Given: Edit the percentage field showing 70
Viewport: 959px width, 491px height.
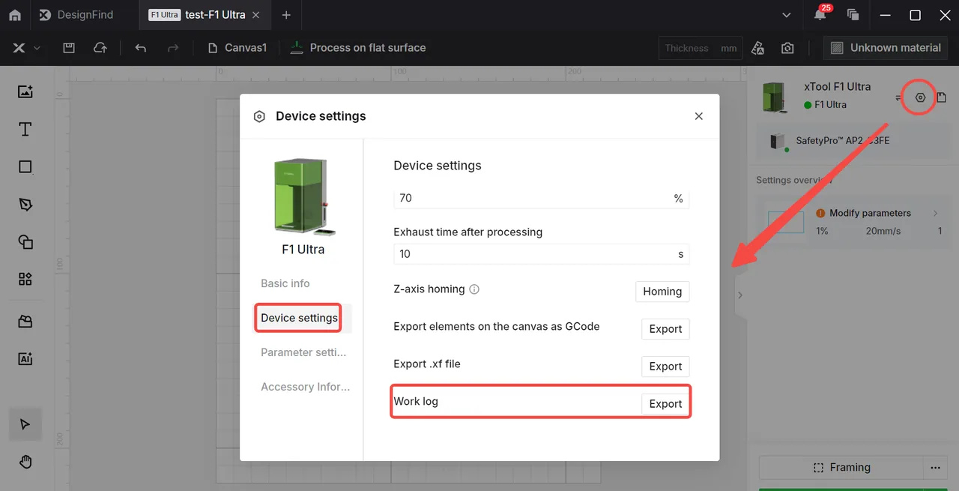Looking at the screenshot, I should coord(541,199).
